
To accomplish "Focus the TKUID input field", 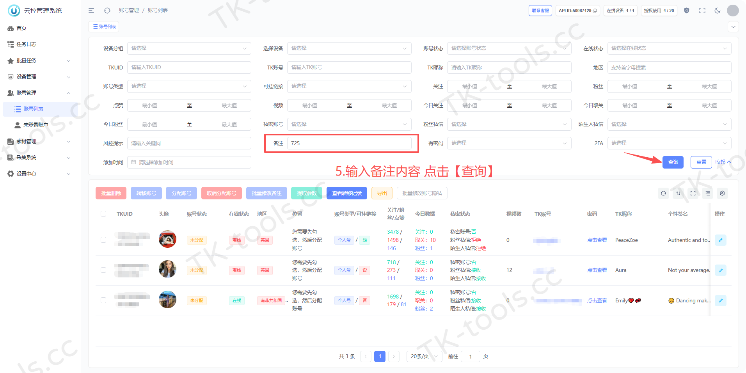I will pos(189,67).
